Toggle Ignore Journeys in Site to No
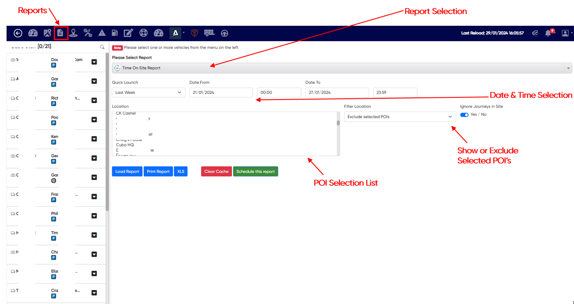Viewport: 574px width, 304px height. pos(464,114)
